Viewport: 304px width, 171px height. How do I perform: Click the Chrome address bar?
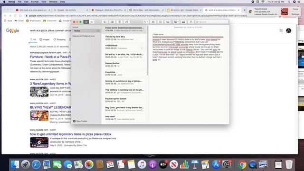(136, 16)
